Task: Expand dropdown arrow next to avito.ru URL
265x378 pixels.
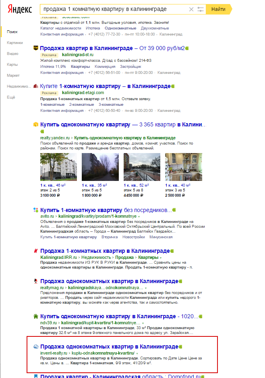Action: point(139,217)
